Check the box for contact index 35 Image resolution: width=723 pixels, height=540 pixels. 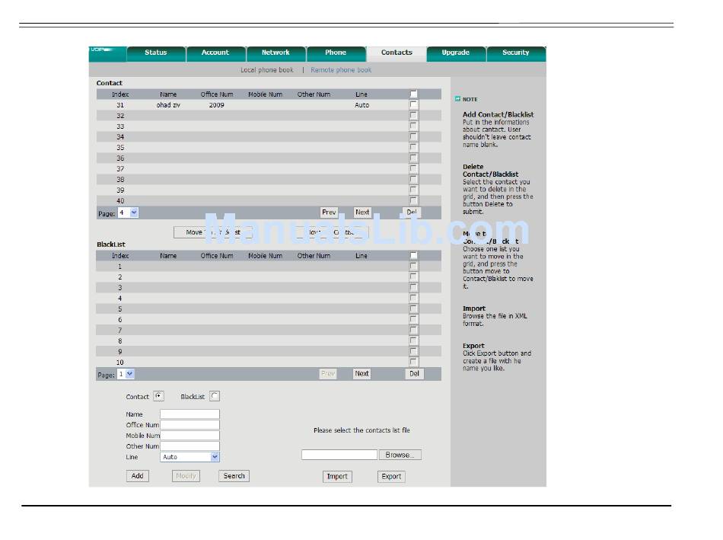(x=413, y=147)
